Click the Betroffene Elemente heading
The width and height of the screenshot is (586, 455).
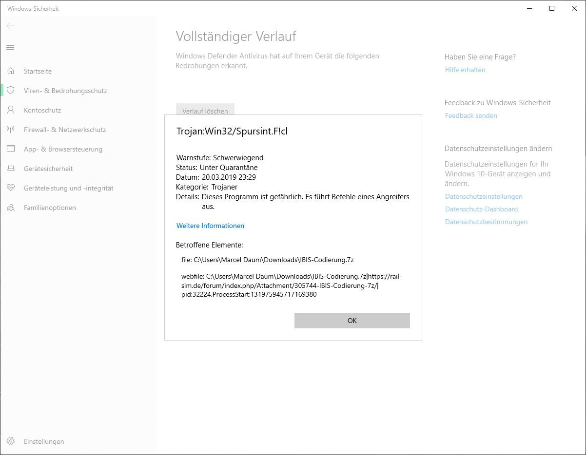210,245
